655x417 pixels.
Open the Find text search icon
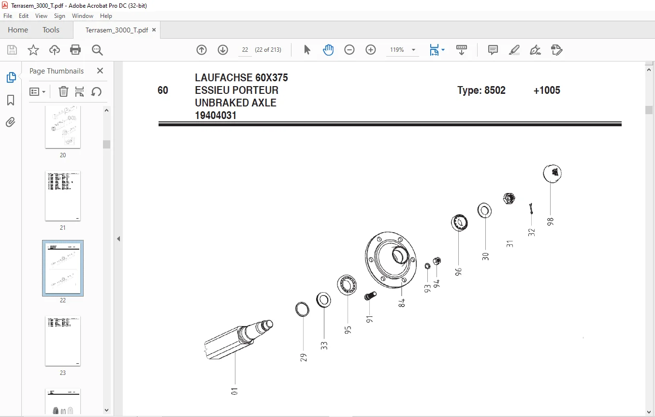click(97, 50)
